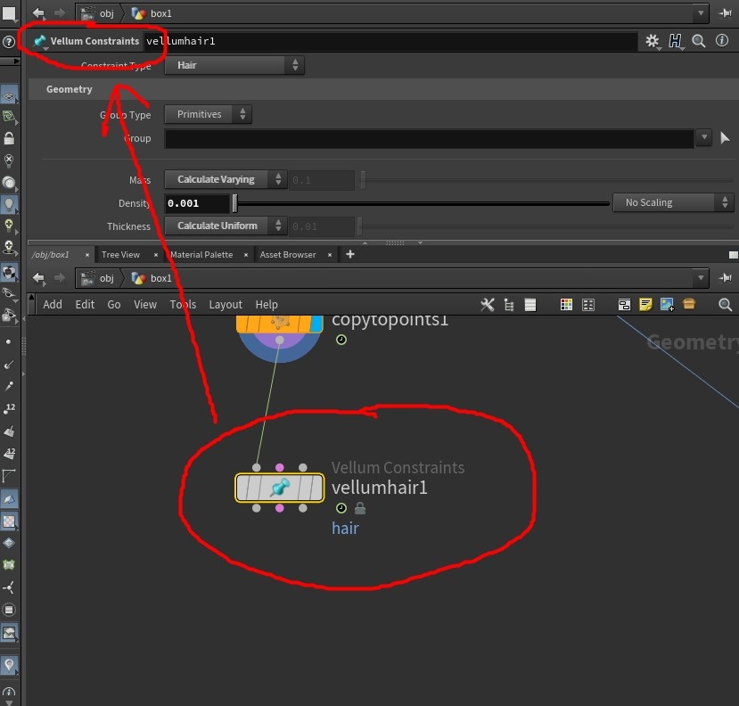The image size is (739, 706).
Task: Pin the network editor pane
Action: tap(725, 278)
